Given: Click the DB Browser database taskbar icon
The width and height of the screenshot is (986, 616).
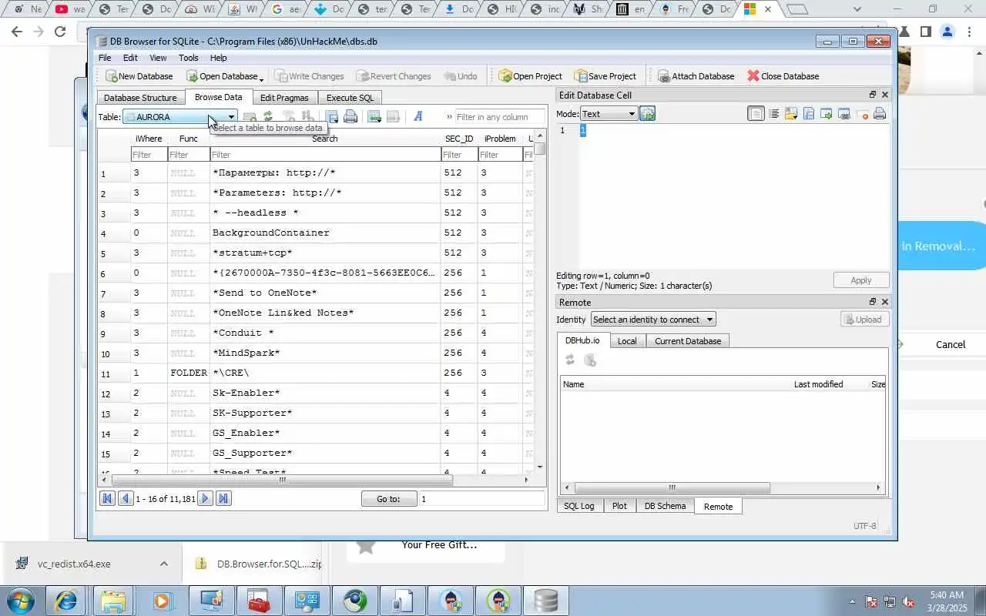Looking at the screenshot, I should point(546,601).
